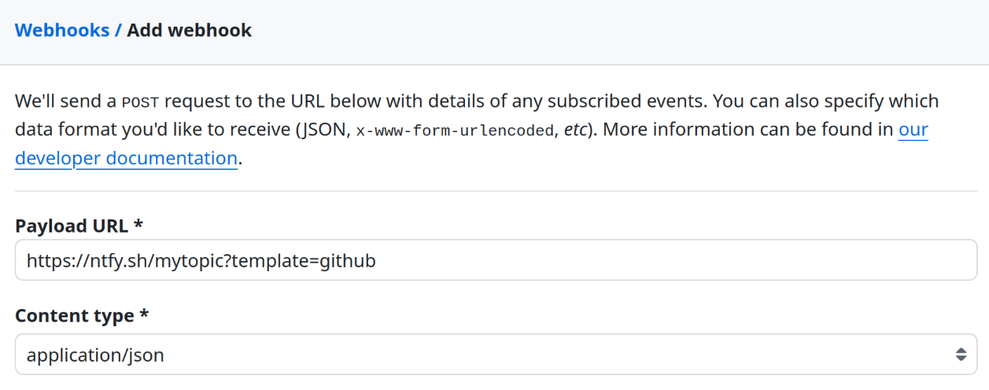Open the 'developer documentation' link
This screenshot has width=989, height=390.
(126, 158)
